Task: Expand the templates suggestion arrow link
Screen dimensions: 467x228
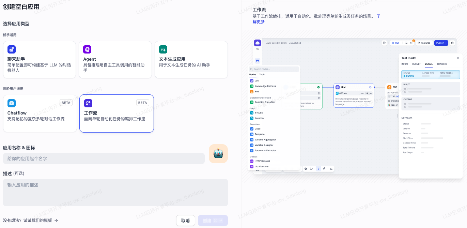Action: pos(56,221)
